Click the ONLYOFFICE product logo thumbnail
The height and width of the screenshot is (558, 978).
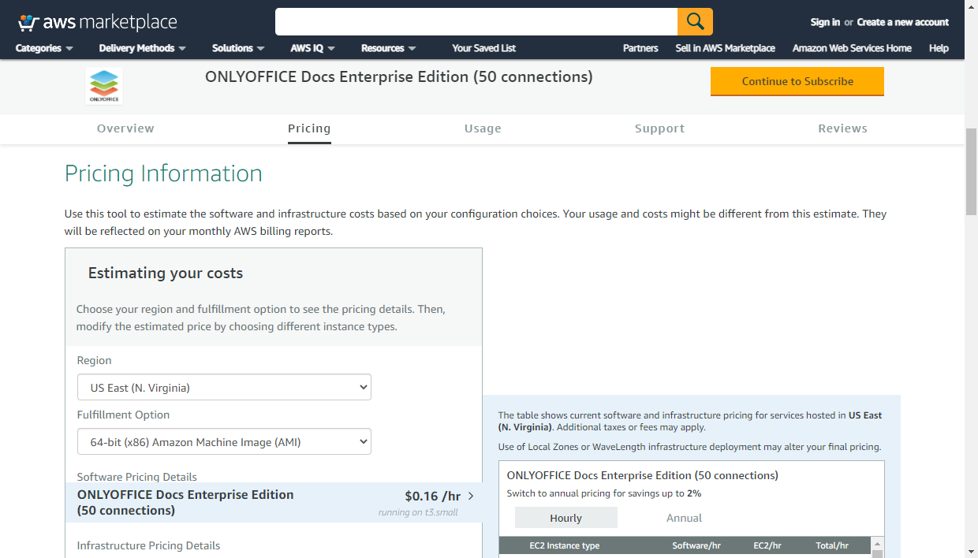(x=104, y=86)
